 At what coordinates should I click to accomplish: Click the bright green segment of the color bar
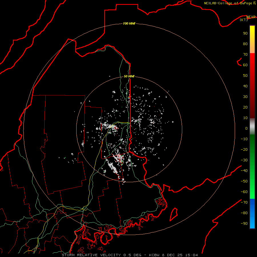[252, 188]
